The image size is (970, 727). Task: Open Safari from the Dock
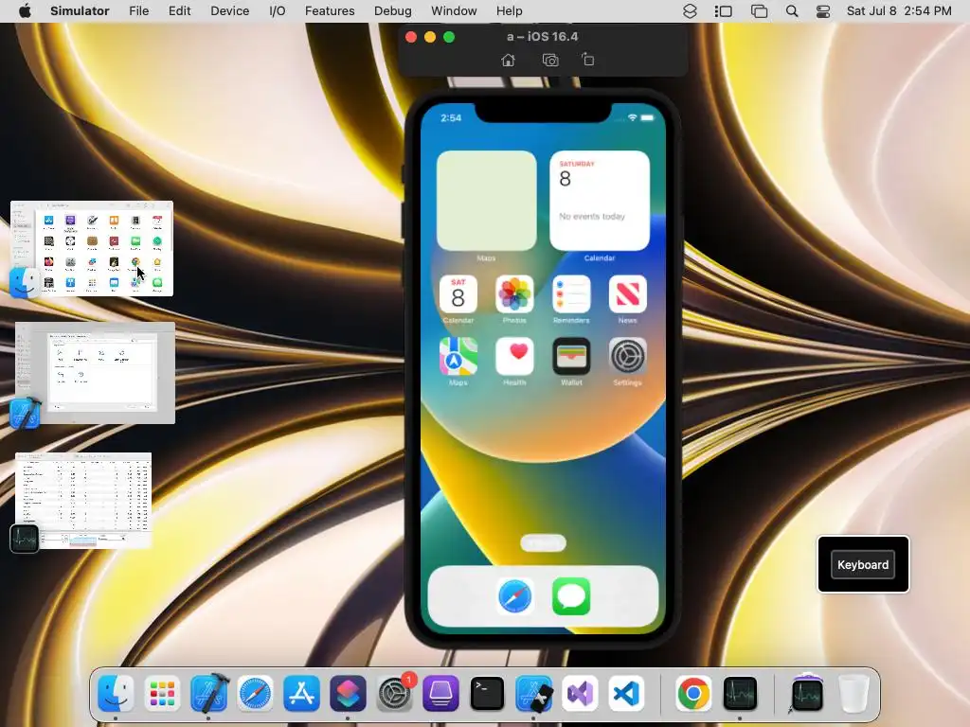coord(255,693)
